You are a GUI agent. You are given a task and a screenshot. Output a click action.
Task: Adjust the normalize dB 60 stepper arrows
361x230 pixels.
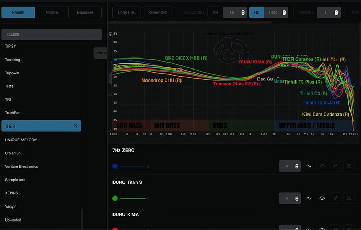[x=243, y=13]
